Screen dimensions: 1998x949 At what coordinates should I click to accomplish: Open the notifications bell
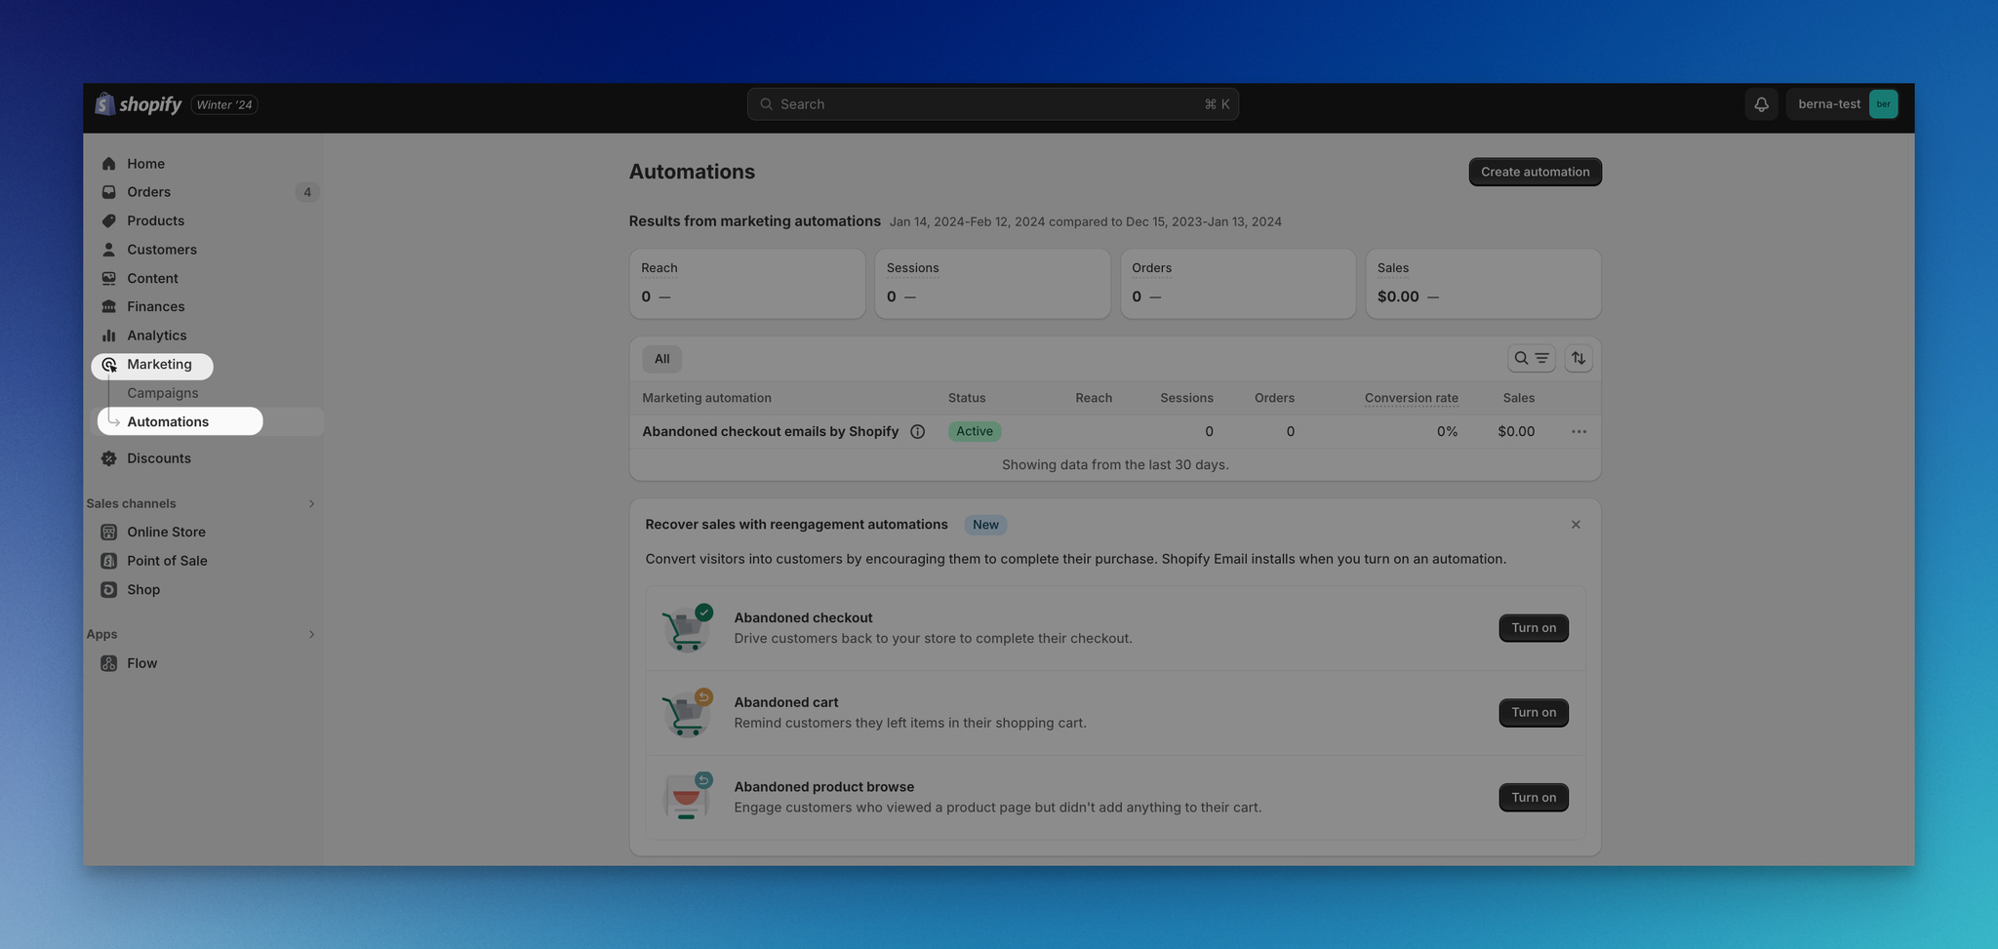click(1761, 104)
